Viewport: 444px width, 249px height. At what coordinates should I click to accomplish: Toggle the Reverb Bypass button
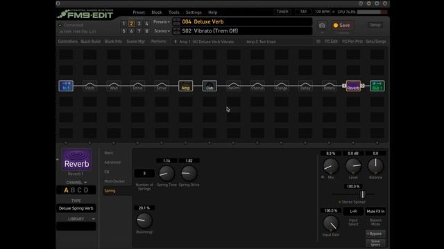click(x=375, y=234)
